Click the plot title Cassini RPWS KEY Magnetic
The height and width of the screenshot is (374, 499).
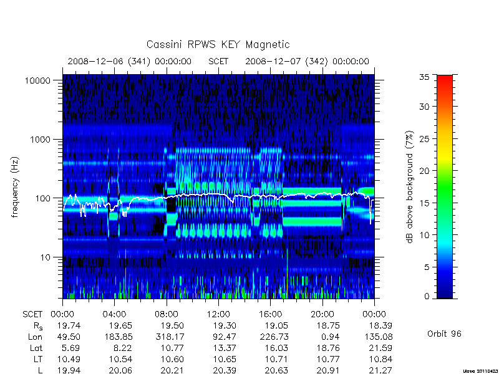tap(218, 44)
